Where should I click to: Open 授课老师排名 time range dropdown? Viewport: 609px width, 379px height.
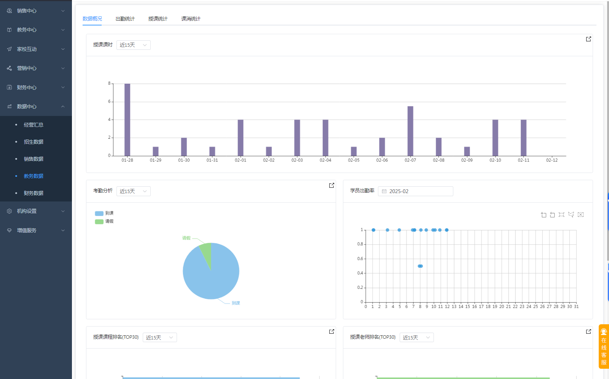(417, 338)
